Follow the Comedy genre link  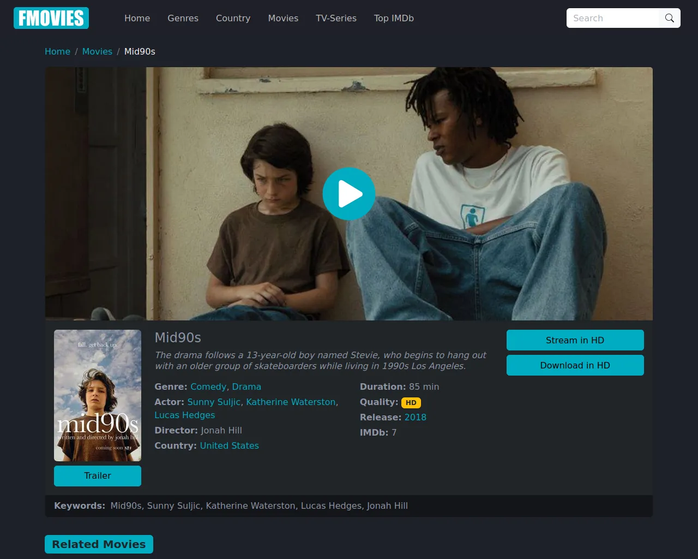(x=208, y=386)
